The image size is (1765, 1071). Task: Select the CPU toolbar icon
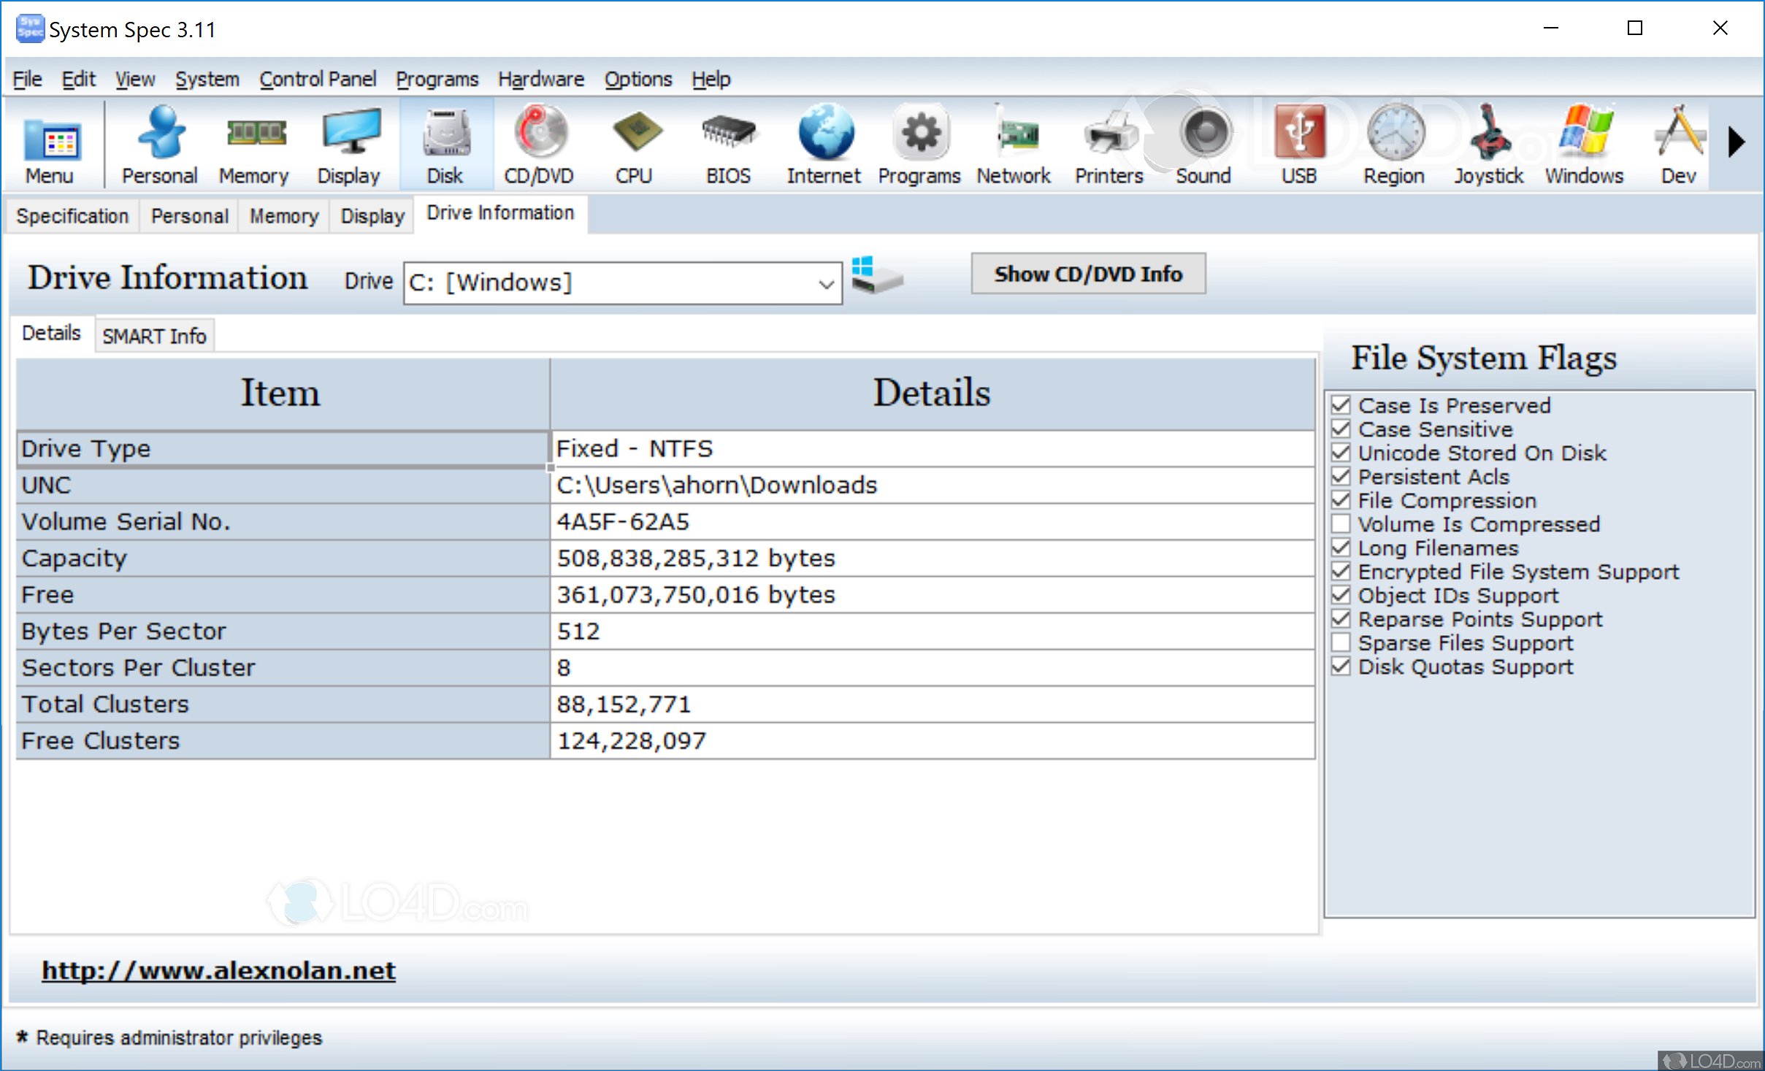coord(635,142)
